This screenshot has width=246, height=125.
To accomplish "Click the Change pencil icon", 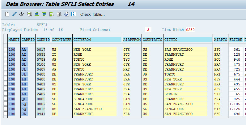I will click(x=14, y=14).
